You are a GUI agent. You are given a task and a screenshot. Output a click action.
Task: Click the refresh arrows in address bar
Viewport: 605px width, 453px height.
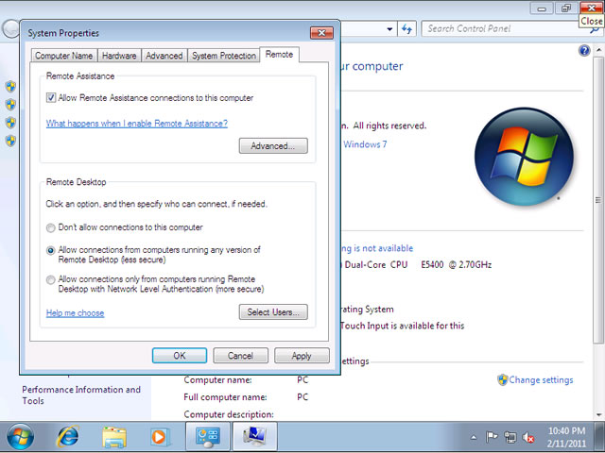[406, 29]
